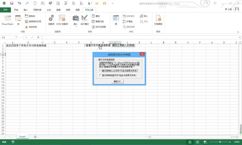Open the Name Box dropdown arrow
This screenshot has width=242, height=145.
click(x=16, y=37)
